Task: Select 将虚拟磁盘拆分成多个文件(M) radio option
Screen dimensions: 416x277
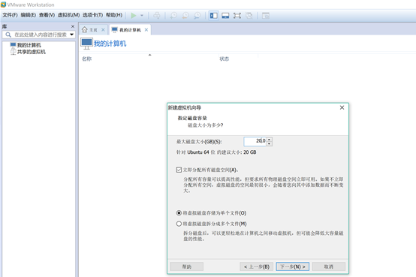Action: pos(179,224)
